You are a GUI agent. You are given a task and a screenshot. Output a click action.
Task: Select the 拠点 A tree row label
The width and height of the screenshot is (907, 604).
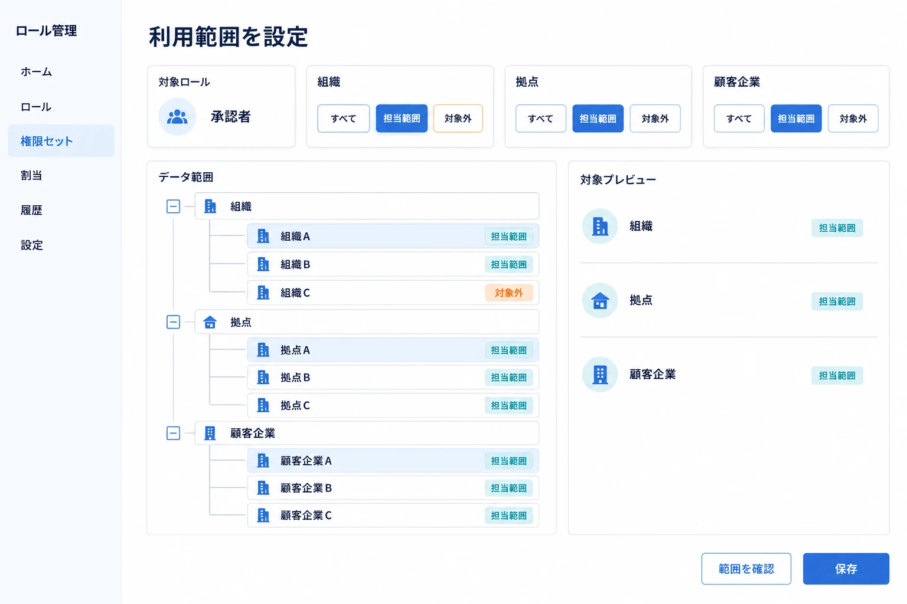[x=295, y=350]
